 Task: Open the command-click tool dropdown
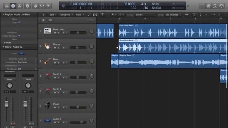122,15
